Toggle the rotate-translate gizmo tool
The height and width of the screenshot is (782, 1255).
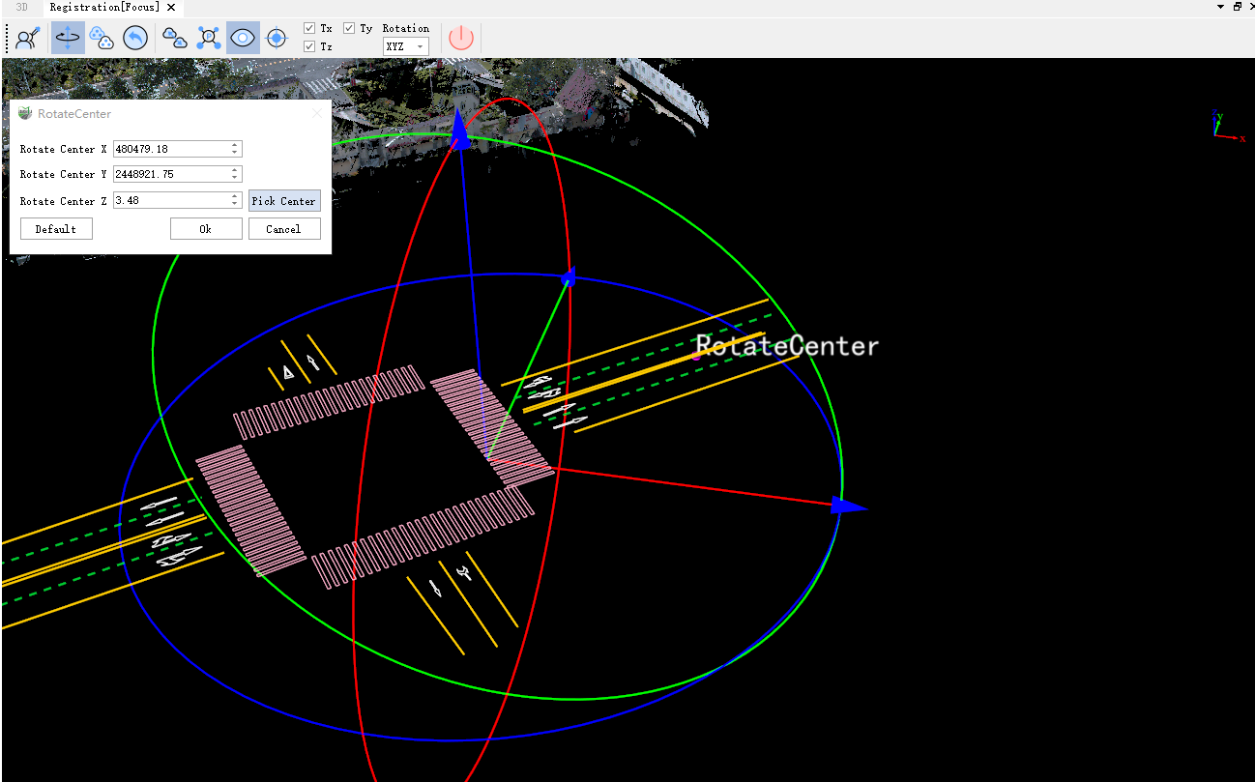click(x=68, y=38)
